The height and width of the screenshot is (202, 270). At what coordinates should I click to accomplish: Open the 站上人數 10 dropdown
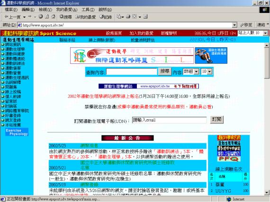[x=266, y=33]
